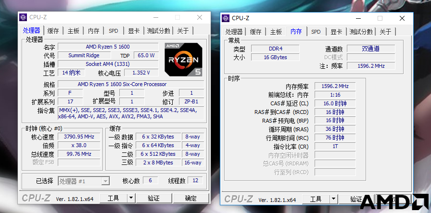Click the revision value ZP-B1
The height and width of the screenshot is (213, 431).
coord(191,101)
